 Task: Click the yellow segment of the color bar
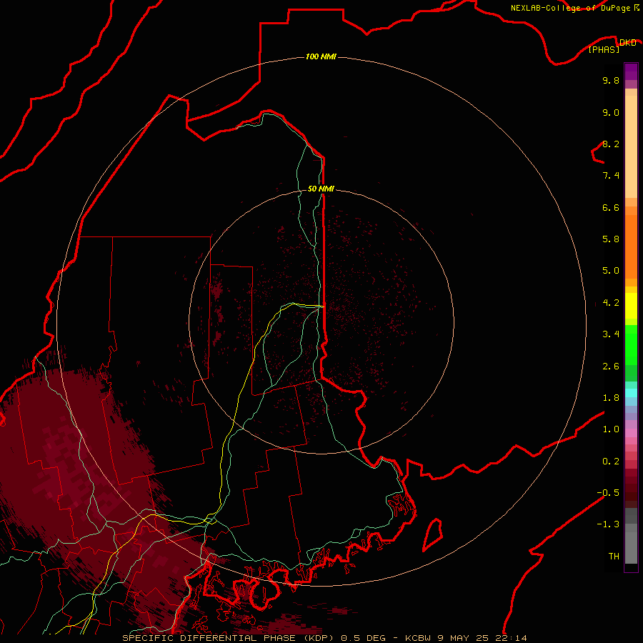(x=631, y=306)
